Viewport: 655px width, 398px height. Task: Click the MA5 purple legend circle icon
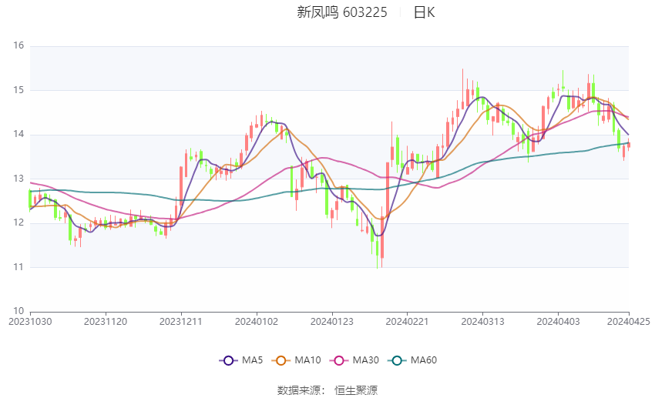tap(227, 360)
